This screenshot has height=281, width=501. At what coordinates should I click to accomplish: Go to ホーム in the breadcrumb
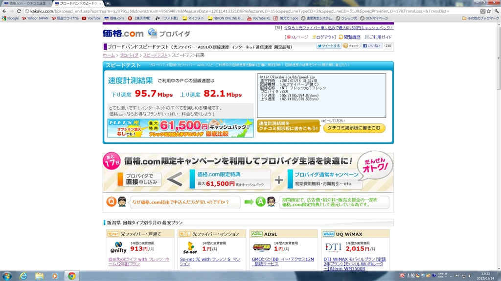pos(109,55)
